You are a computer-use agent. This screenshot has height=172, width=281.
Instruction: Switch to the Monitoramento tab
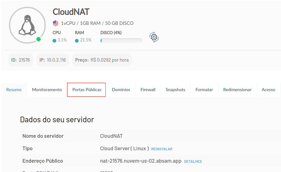point(47,90)
